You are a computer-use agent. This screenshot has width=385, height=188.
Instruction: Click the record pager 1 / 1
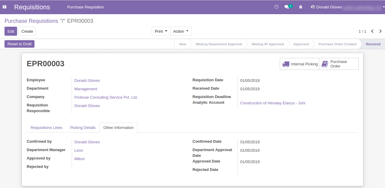[x=362, y=31]
